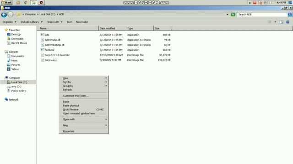Viewport: 293px width, 164px height.
Task: Expand the Sort by submenu
Action: coord(83,82)
